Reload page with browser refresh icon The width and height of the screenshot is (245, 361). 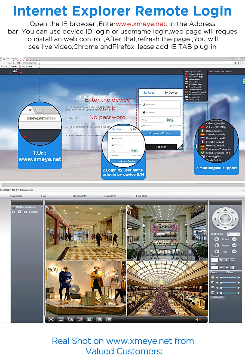tap(9, 63)
